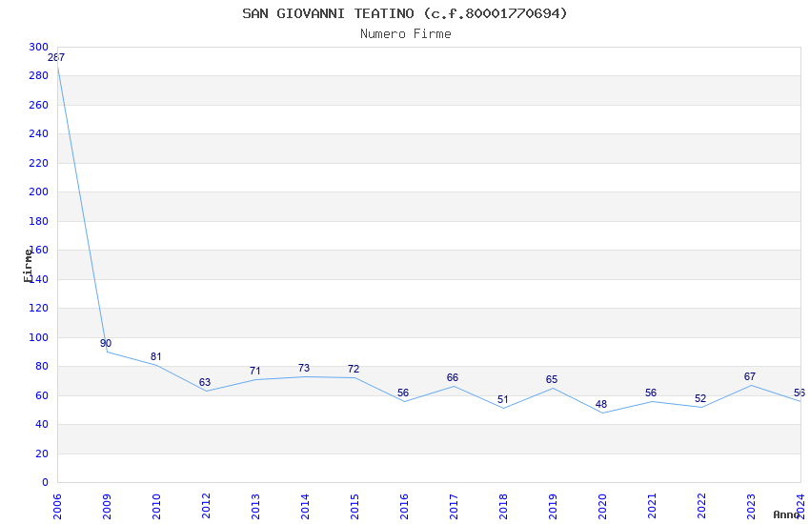Click the 67 data label for 2023

coord(750,377)
